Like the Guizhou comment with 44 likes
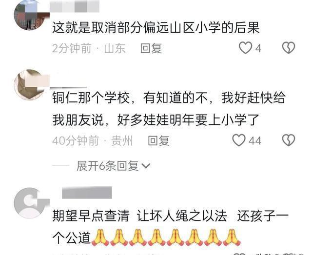Viewport: 312px width, 255px height. tap(239, 140)
